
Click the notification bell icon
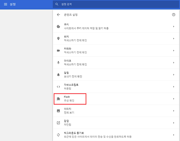coord(58,75)
